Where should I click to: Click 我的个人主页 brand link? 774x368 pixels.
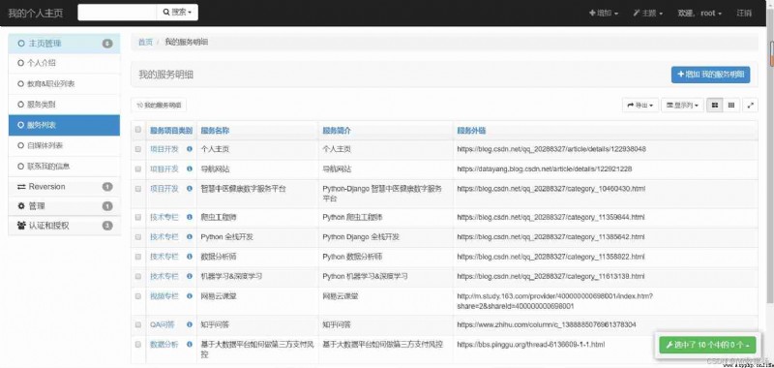point(36,14)
